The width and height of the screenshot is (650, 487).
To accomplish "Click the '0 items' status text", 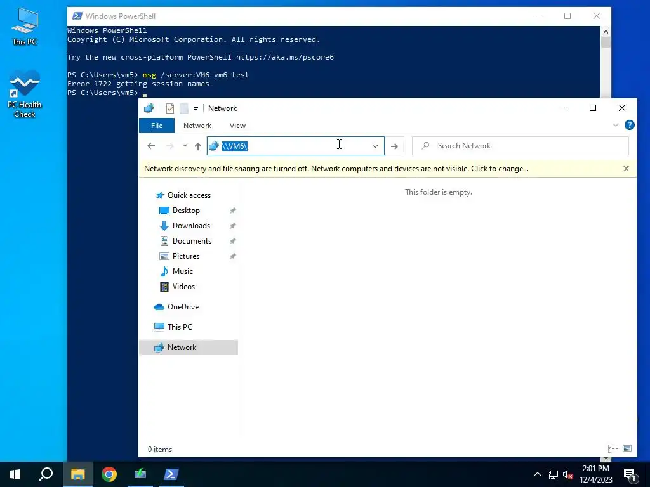I will pyautogui.click(x=160, y=450).
